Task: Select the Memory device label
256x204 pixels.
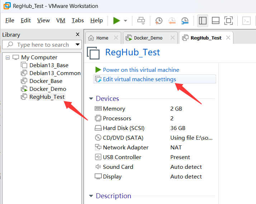Action: point(114,108)
